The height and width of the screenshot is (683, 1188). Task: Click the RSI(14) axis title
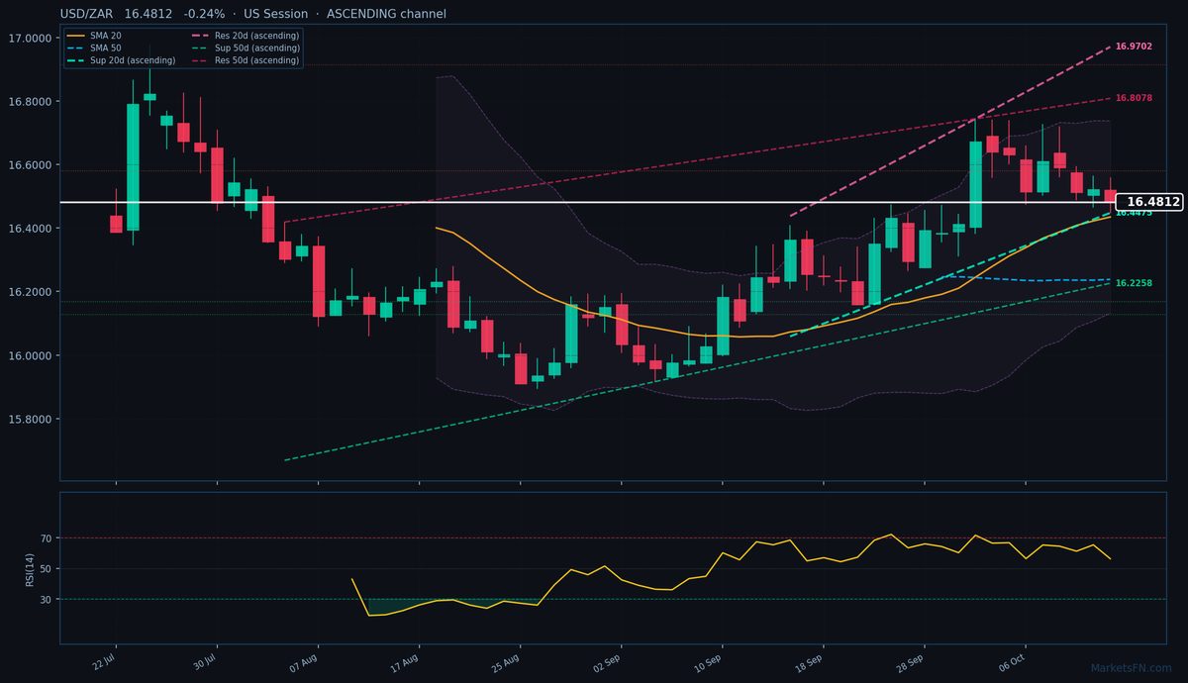(x=30, y=568)
